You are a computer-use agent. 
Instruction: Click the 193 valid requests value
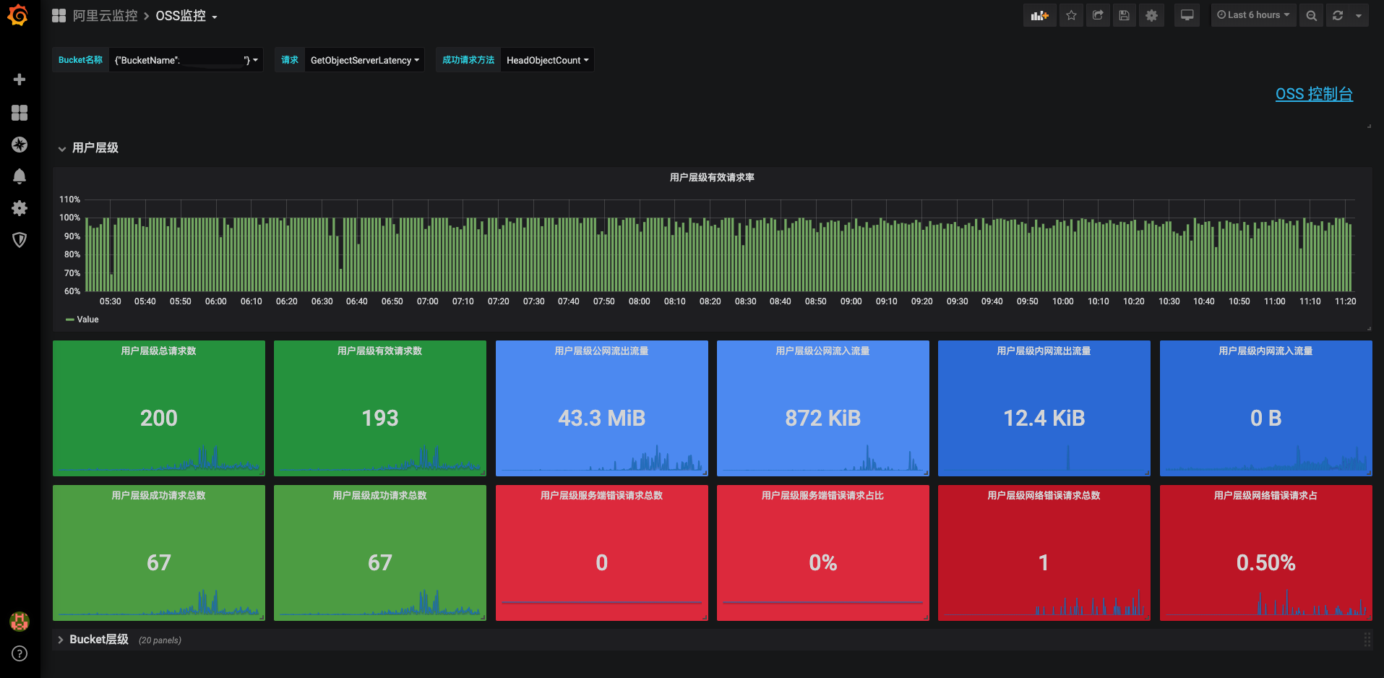380,418
